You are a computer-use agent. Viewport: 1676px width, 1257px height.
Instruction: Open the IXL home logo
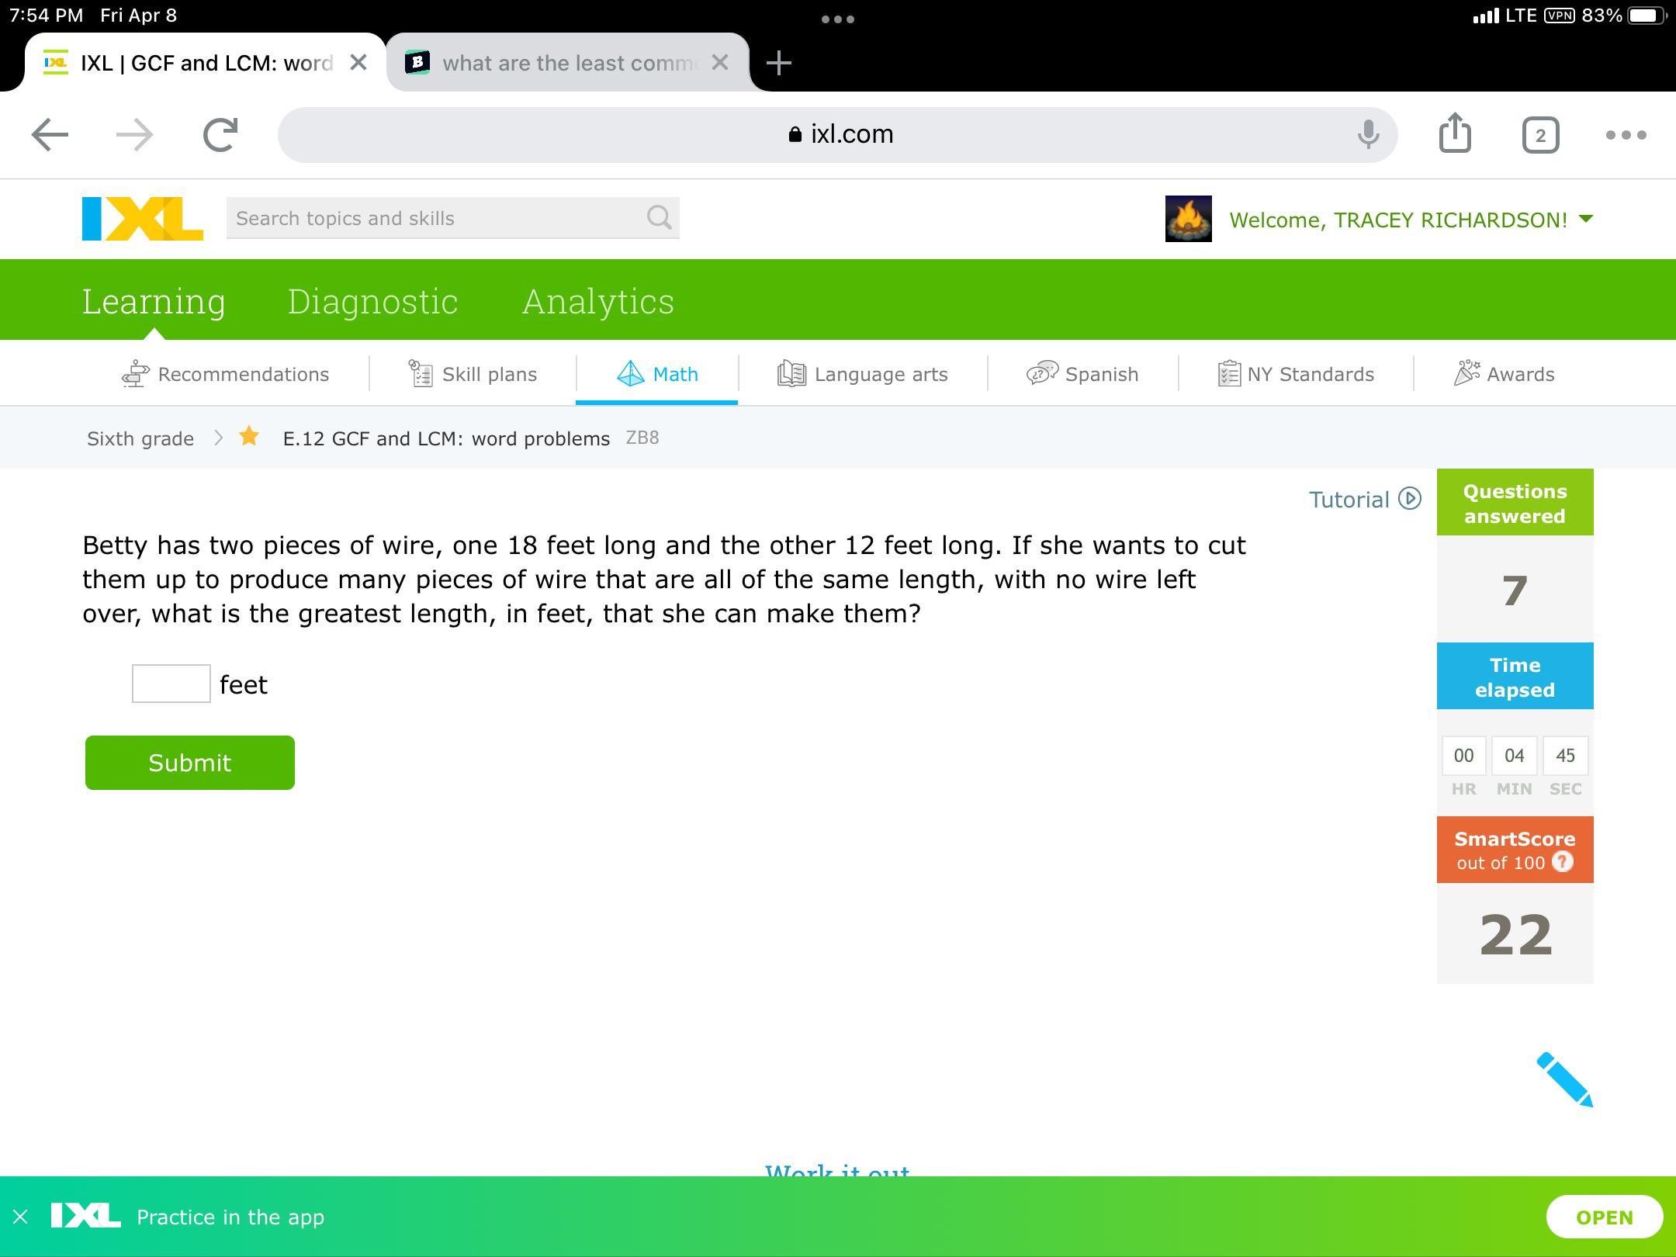pyautogui.click(x=143, y=219)
